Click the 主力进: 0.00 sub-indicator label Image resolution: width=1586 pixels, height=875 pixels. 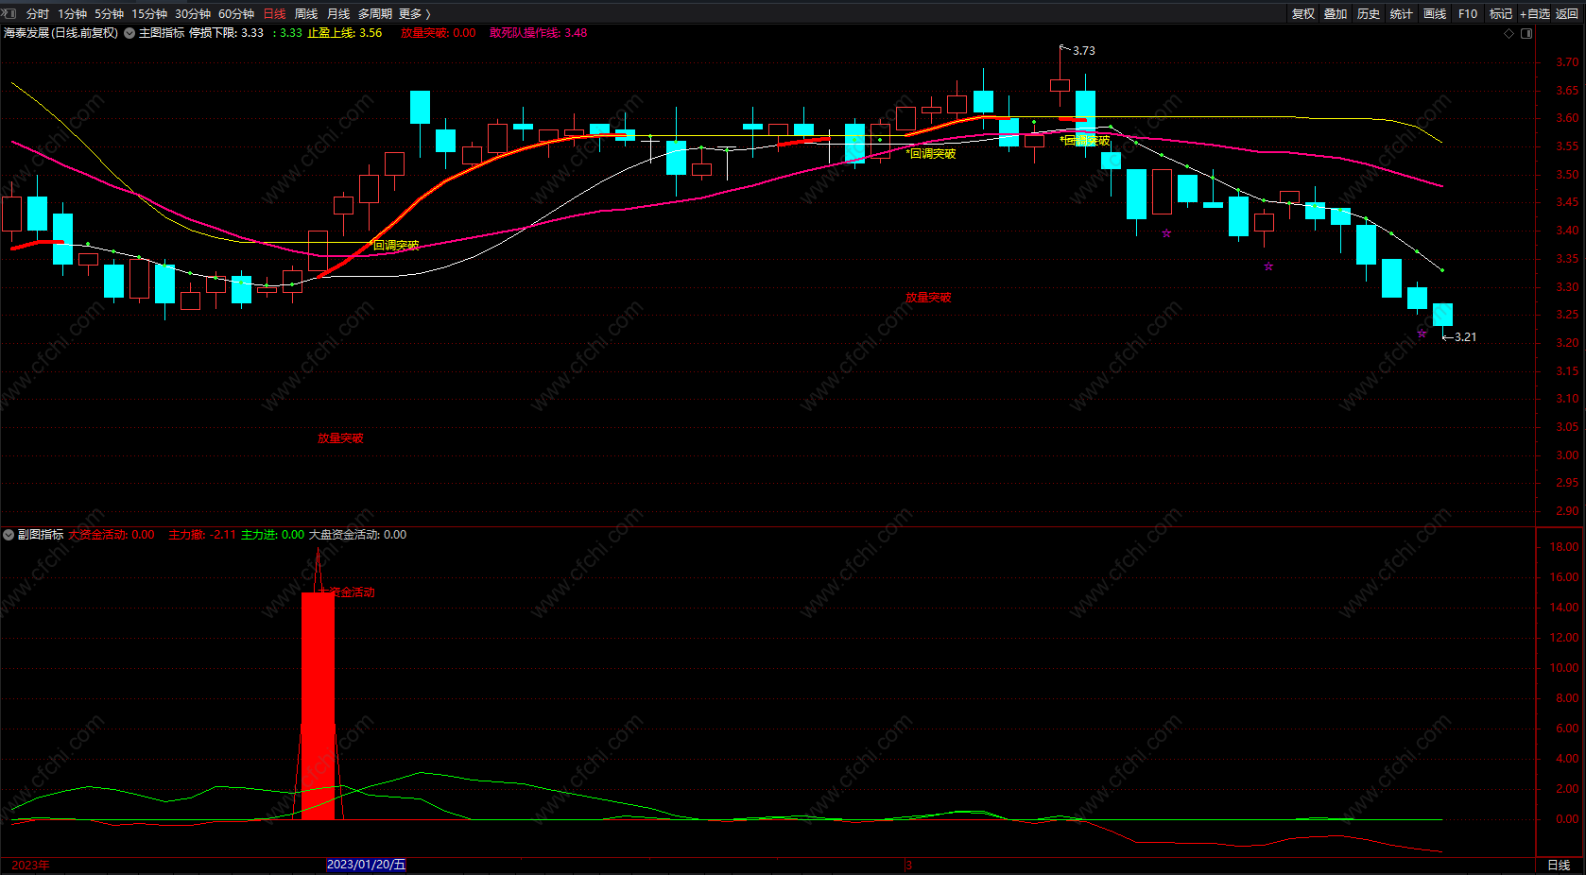[273, 535]
